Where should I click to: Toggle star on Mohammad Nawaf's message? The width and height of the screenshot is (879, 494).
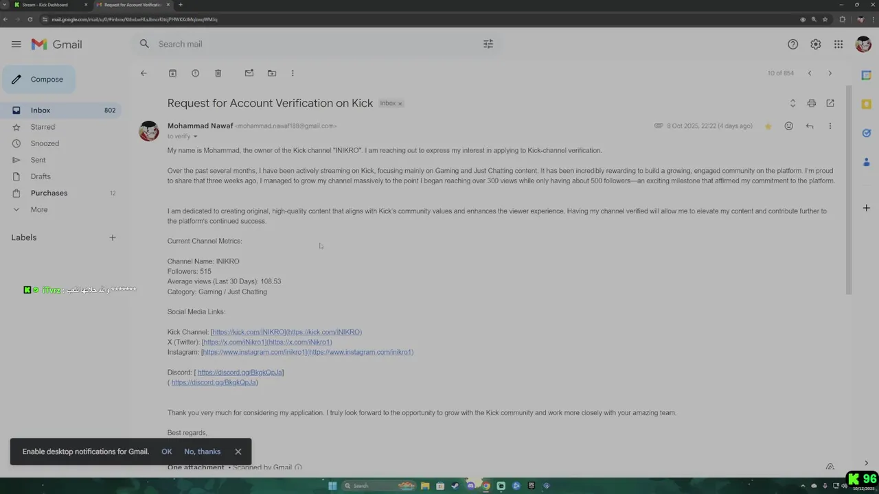[768, 126]
